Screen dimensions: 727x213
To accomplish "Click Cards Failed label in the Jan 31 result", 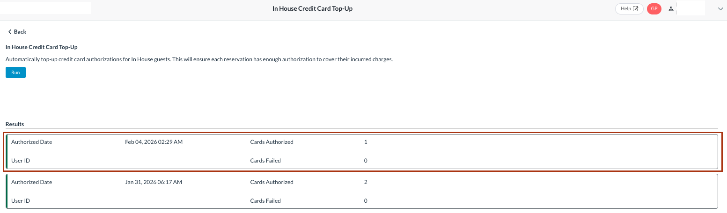I will tap(265, 201).
